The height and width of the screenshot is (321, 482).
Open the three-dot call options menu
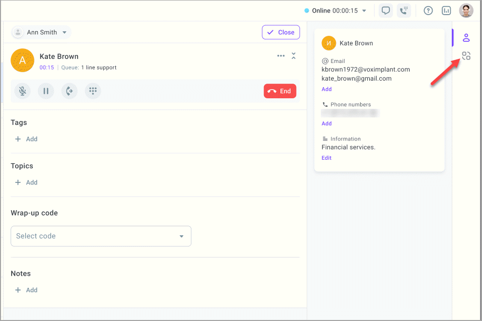coord(281,56)
